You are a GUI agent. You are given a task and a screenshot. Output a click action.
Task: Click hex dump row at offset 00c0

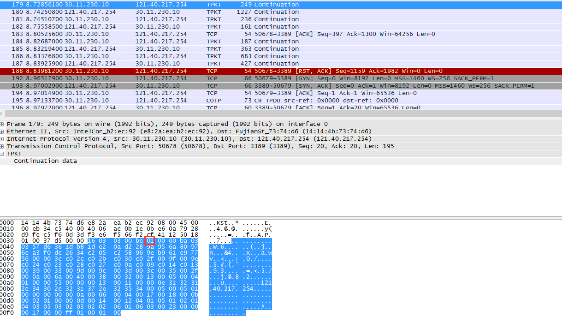(x=137, y=295)
